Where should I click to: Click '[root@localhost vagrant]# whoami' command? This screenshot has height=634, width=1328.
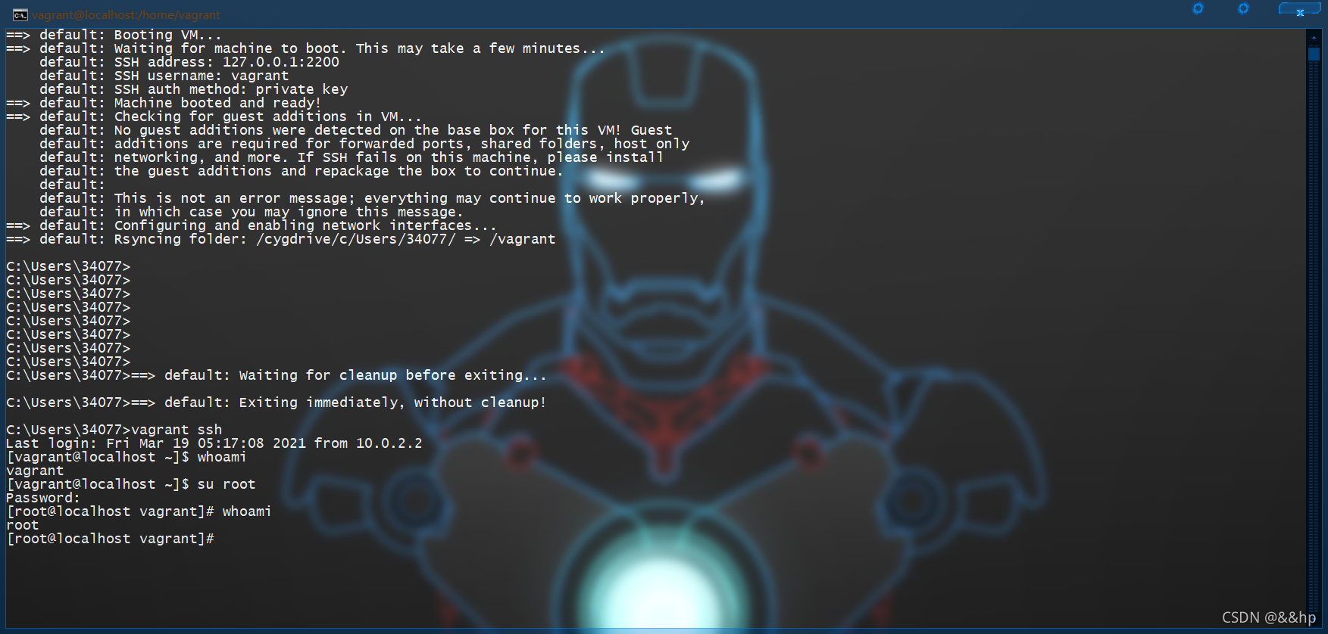pos(139,511)
